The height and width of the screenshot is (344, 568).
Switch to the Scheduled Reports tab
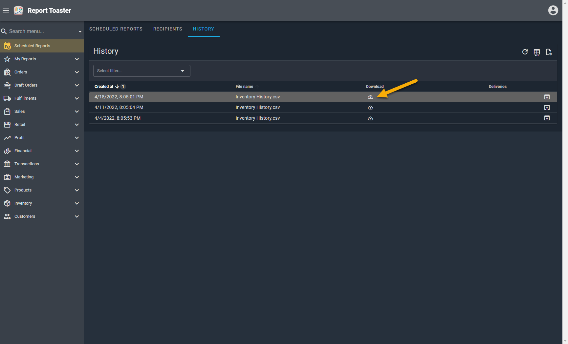[116, 29]
